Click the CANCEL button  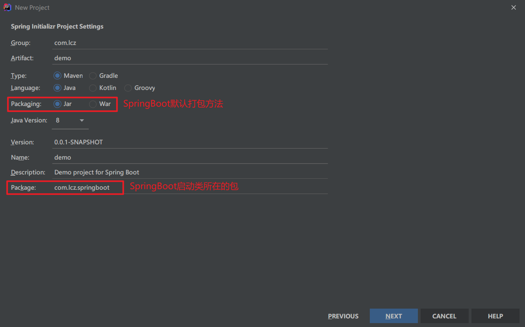click(x=444, y=316)
